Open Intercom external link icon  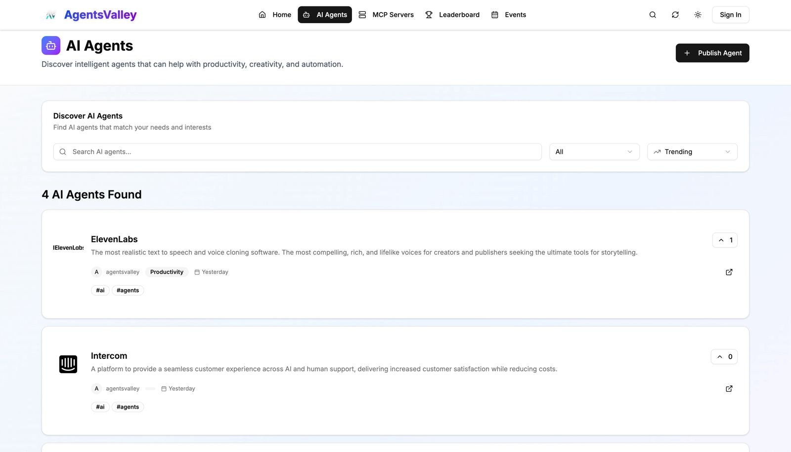click(729, 388)
